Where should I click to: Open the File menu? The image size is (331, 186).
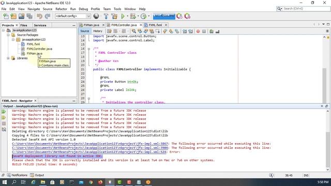(4, 9)
